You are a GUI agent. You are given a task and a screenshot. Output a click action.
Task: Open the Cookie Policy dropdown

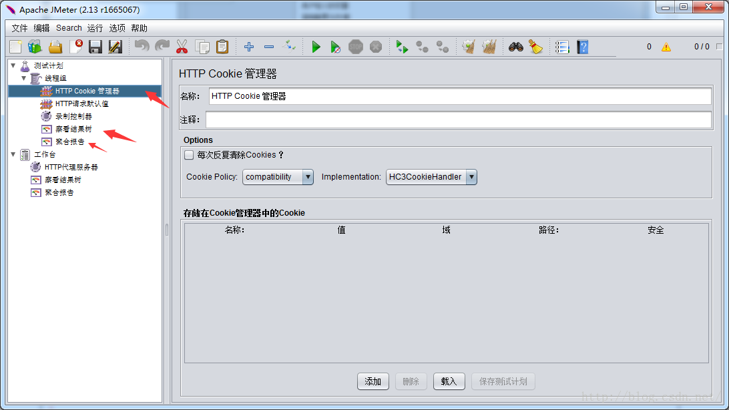click(278, 177)
